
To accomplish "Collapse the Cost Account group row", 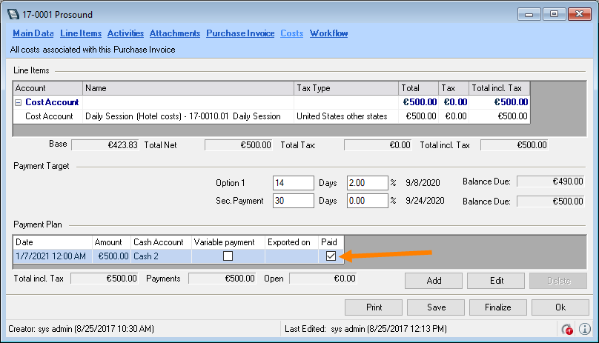I will pos(19,103).
